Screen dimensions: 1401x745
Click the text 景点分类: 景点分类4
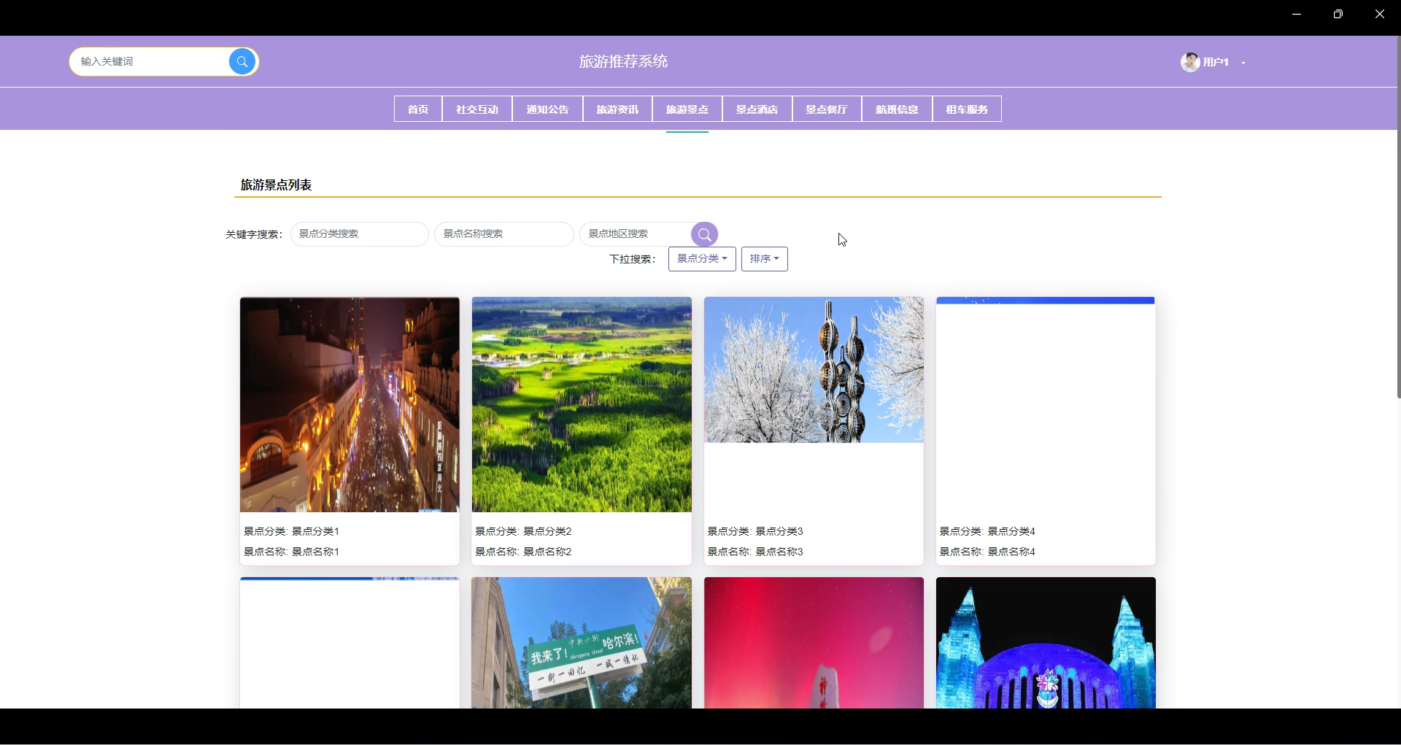987,531
